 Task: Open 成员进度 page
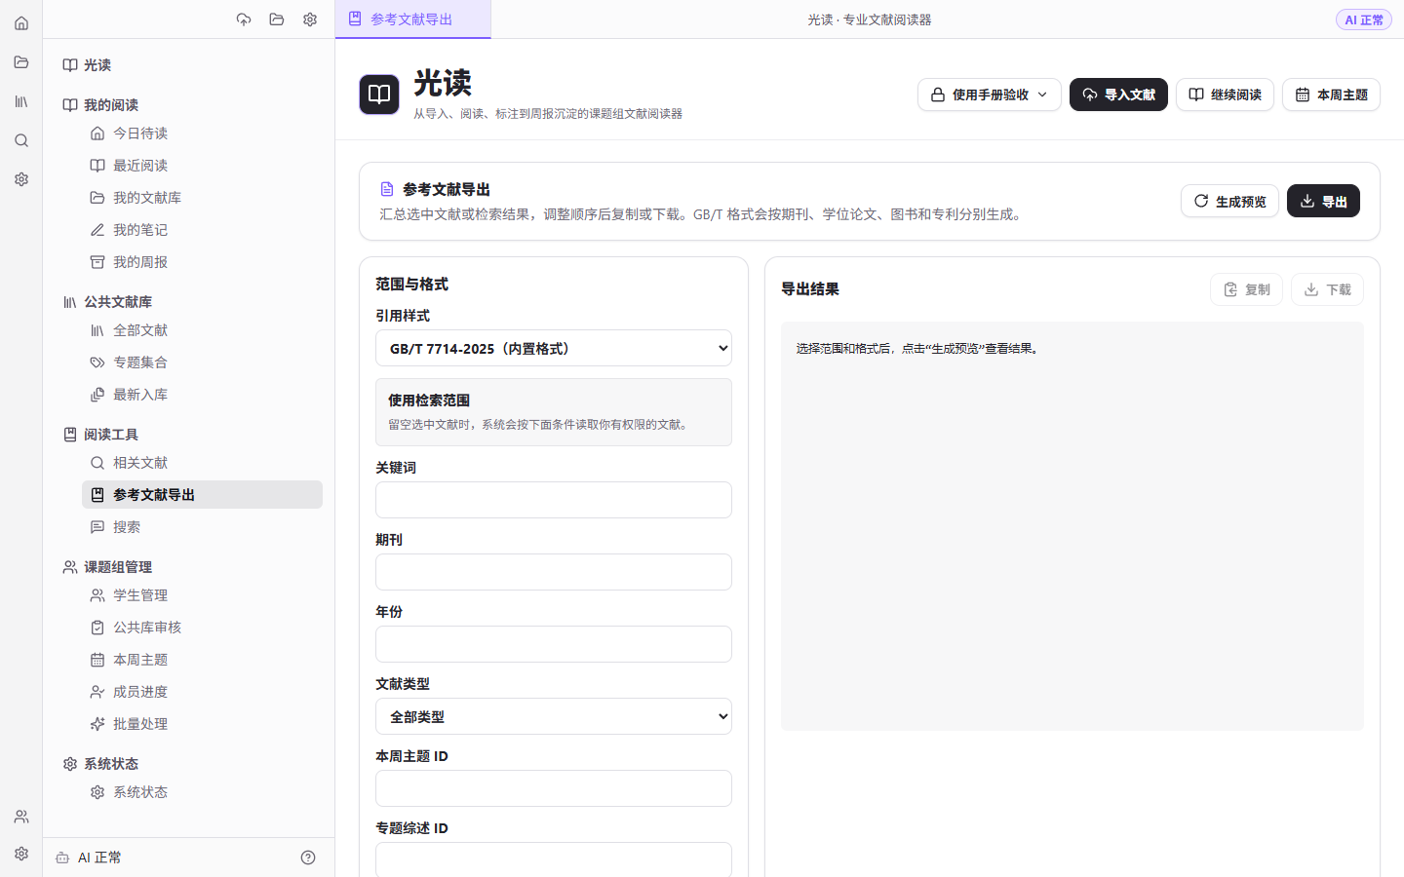pyautogui.click(x=202, y=692)
